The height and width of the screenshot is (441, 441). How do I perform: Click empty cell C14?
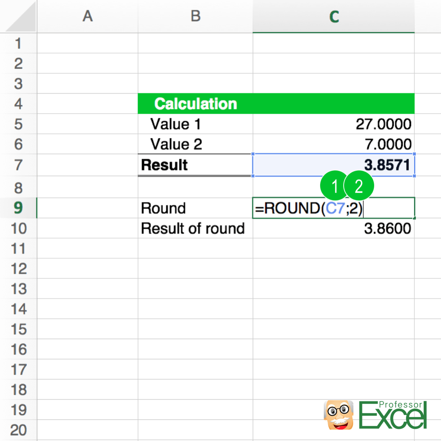tap(334, 309)
